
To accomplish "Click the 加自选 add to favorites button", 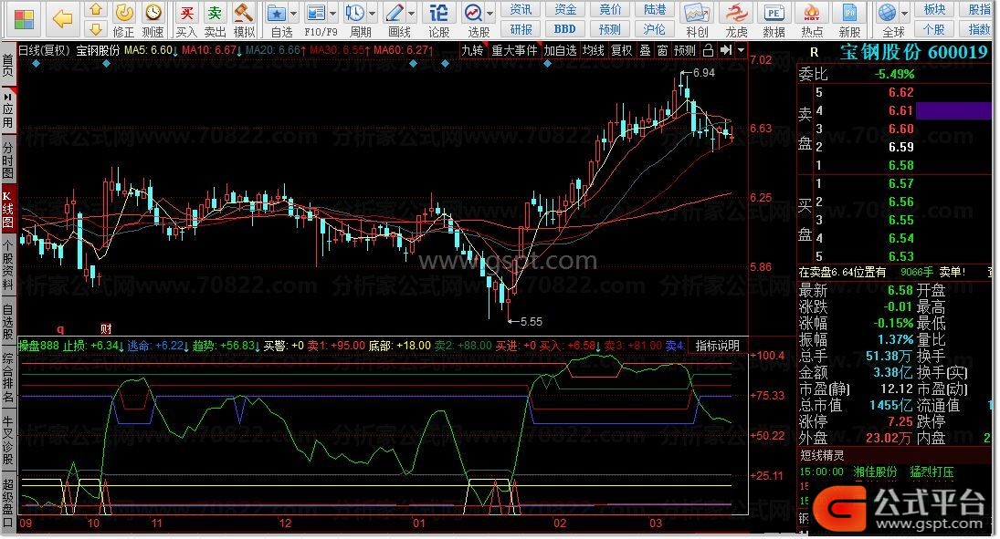I will pyautogui.click(x=560, y=50).
